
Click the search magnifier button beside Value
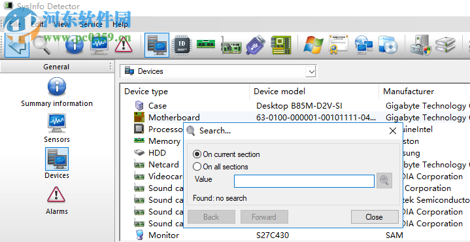pos(384,181)
